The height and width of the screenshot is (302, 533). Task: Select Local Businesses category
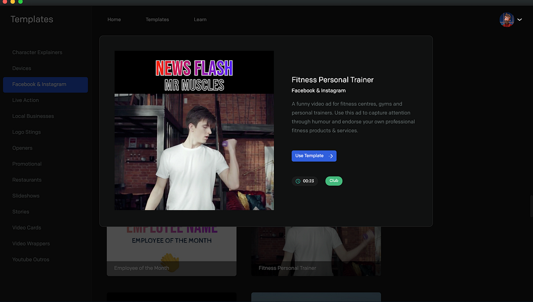pyautogui.click(x=33, y=116)
